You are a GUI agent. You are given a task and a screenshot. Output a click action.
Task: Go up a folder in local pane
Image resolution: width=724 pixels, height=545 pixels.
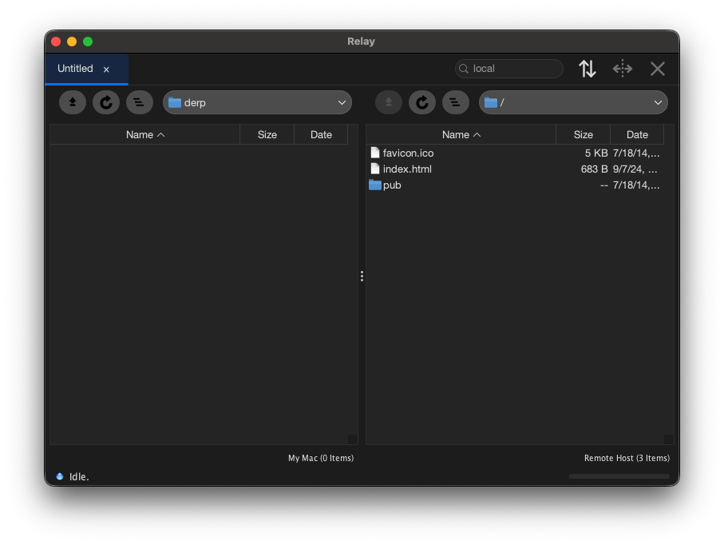pyautogui.click(x=73, y=102)
